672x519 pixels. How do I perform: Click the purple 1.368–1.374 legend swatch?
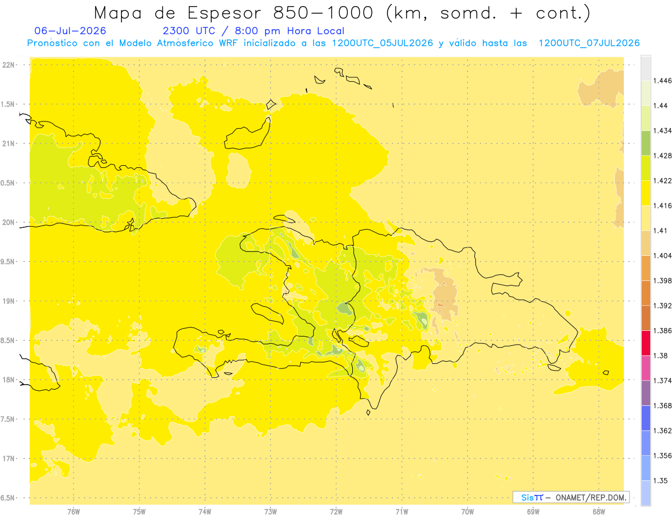[646, 393]
